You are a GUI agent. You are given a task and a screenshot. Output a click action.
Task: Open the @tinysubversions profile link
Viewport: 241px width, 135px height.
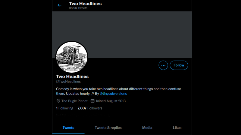[x=113, y=94]
